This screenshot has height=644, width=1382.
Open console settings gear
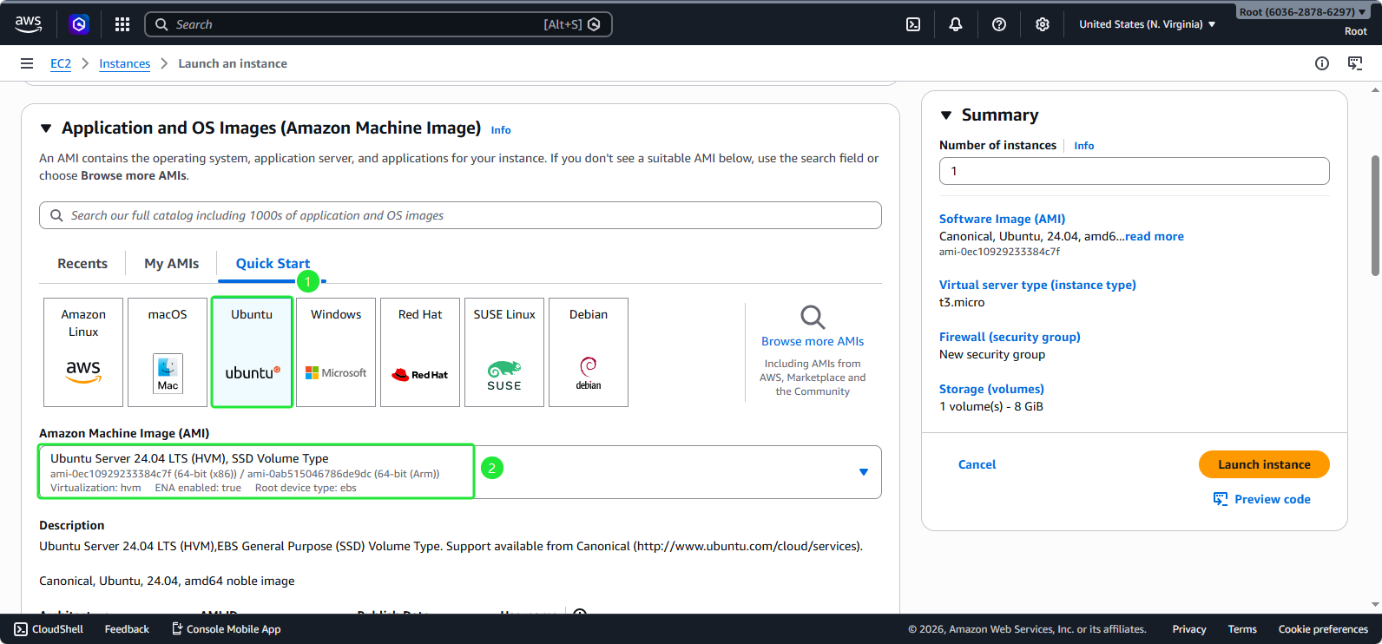coord(1043,24)
